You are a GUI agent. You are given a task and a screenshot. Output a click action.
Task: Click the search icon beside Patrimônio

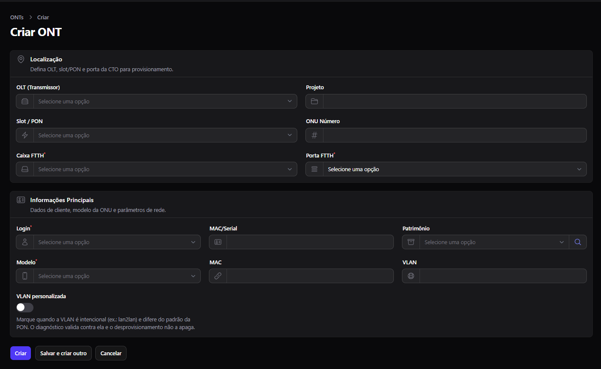pyautogui.click(x=578, y=242)
